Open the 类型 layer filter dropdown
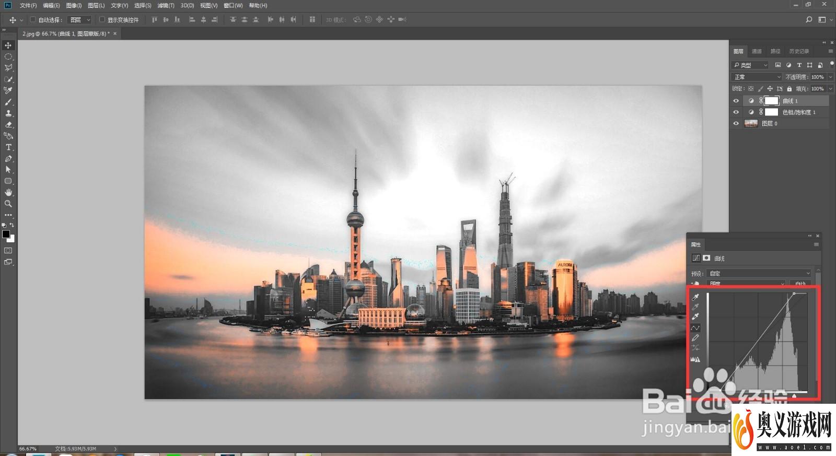This screenshot has width=836, height=456. pyautogui.click(x=750, y=65)
